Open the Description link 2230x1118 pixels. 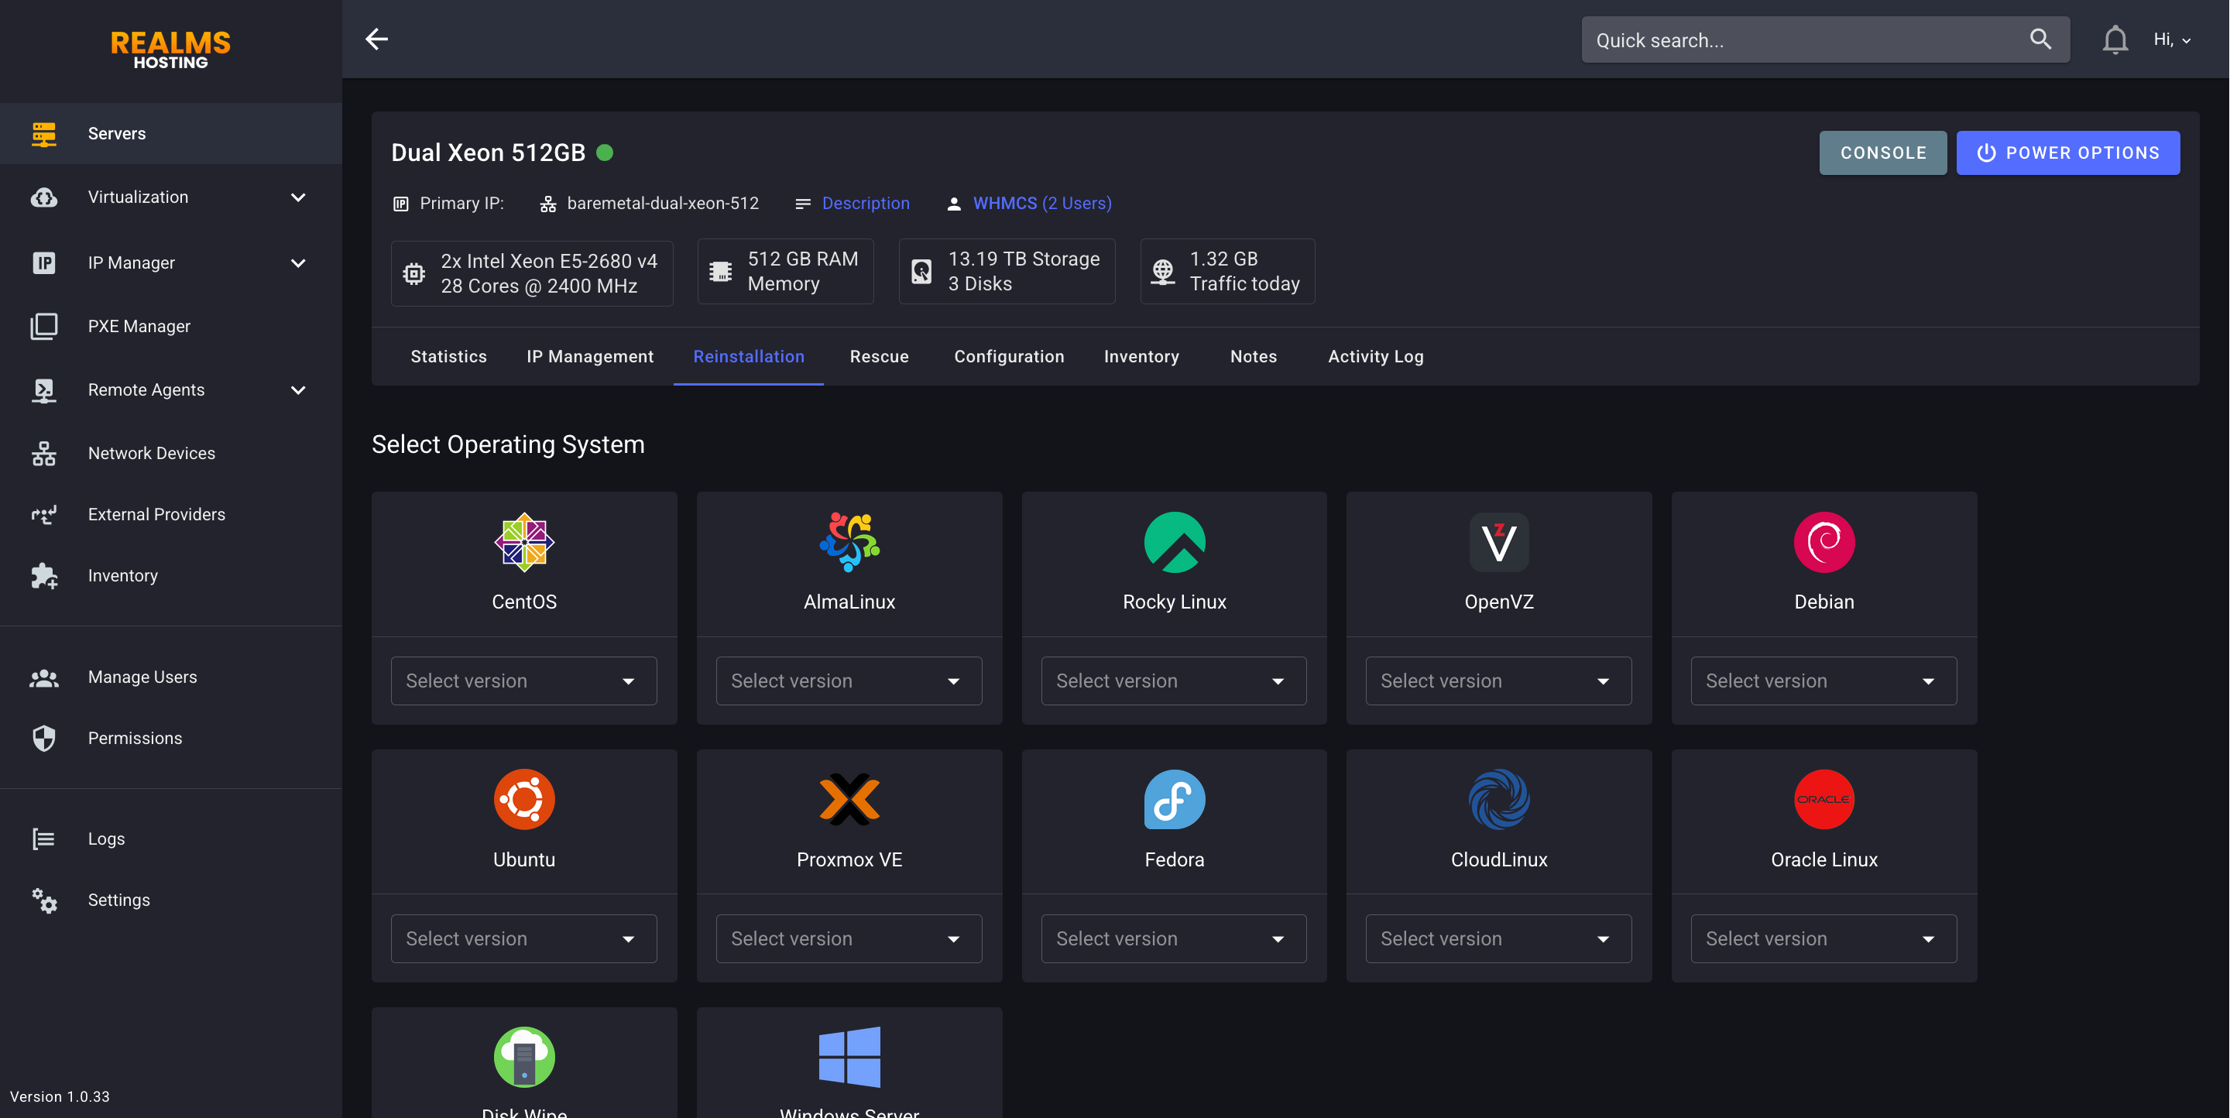pyautogui.click(x=865, y=204)
